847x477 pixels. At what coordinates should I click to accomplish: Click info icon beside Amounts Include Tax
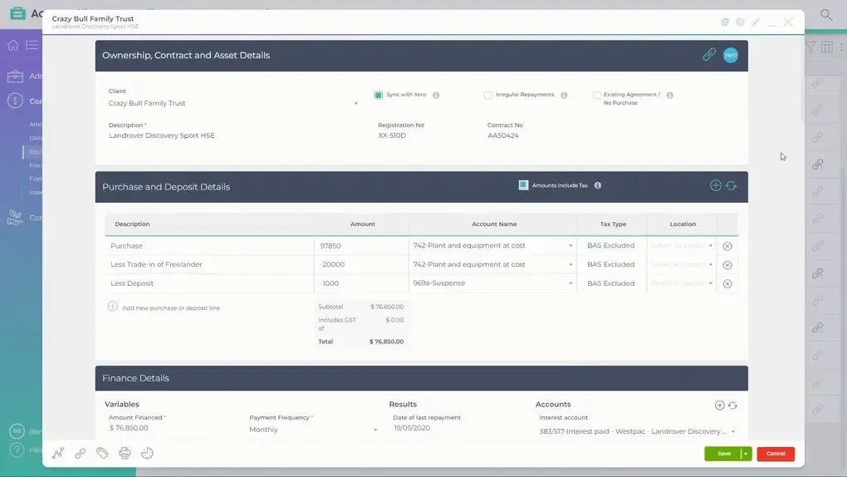tap(597, 185)
